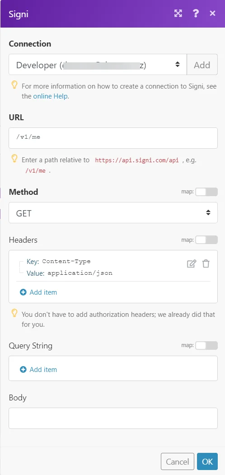The width and height of the screenshot is (225, 475).
Task: Edit the Content-Type header item
Action: pos(192,263)
